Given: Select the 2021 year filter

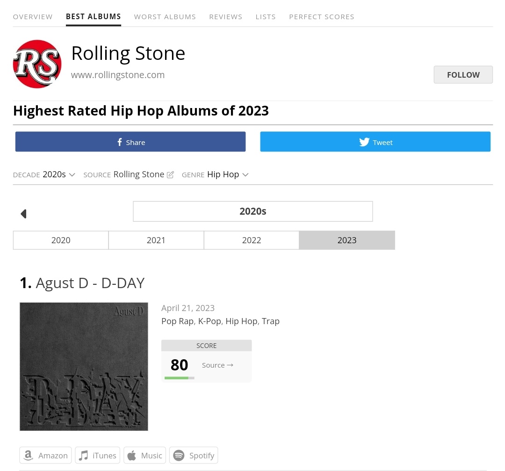Looking at the screenshot, I should (x=156, y=240).
